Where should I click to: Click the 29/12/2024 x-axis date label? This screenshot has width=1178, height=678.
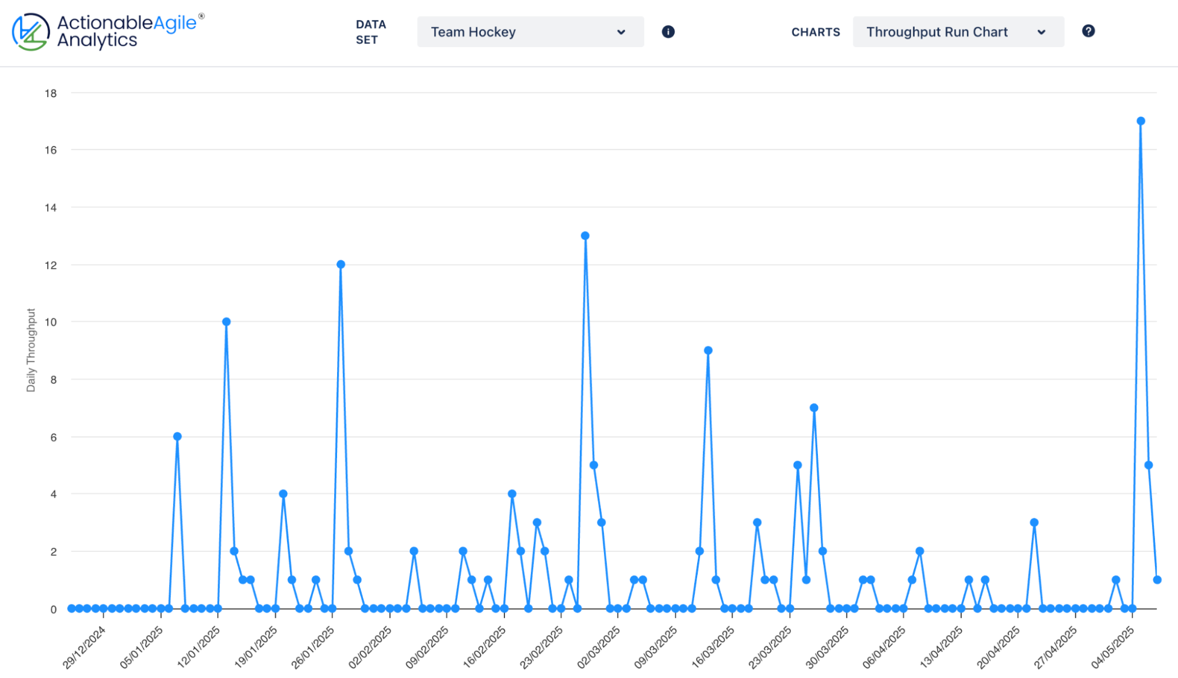coord(84,647)
